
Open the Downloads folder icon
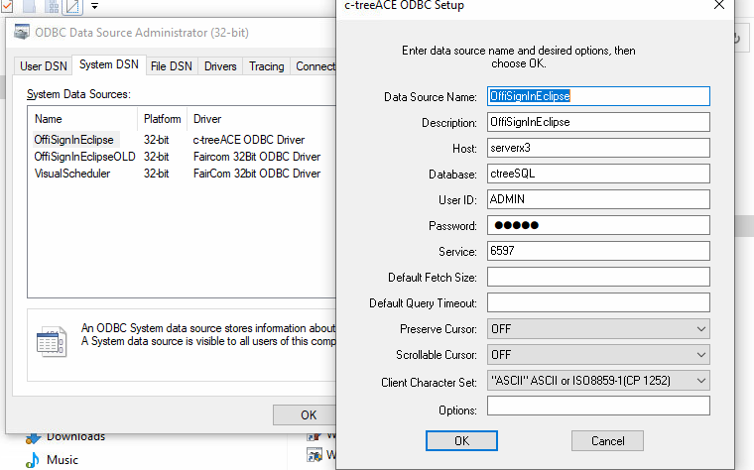click(x=33, y=437)
